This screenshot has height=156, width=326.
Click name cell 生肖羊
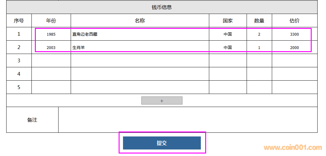[x=140, y=47]
